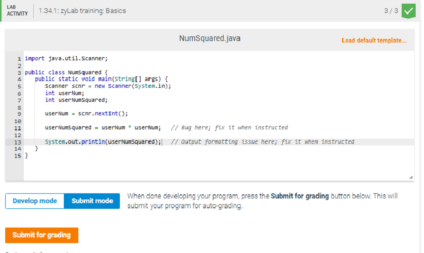Click the import java.util.Scanner statement
Image resolution: width=424 pixels, height=253 pixels.
click(x=66, y=58)
